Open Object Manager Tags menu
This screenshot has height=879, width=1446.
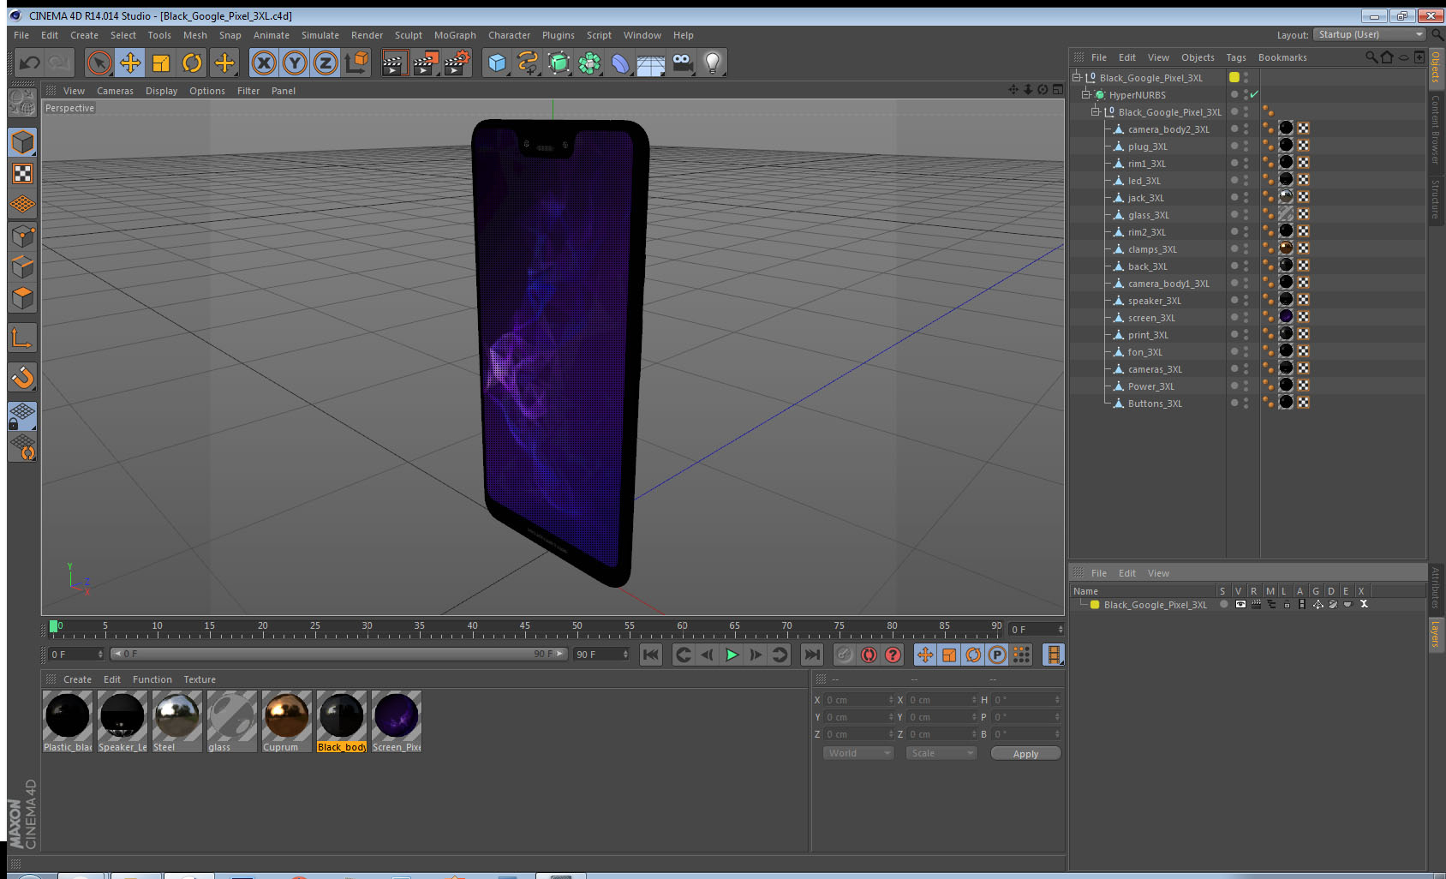click(1236, 57)
